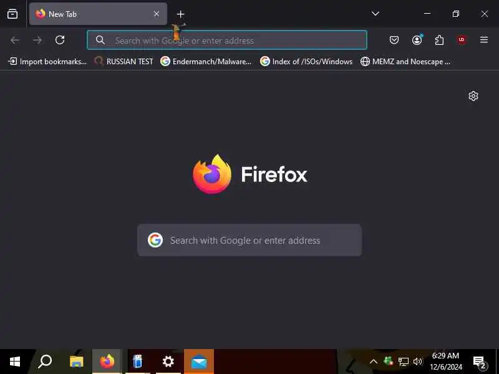Viewport: 499px width, 374px height.
Task: Personalize new tab with gear icon
Action: (473, 96)
